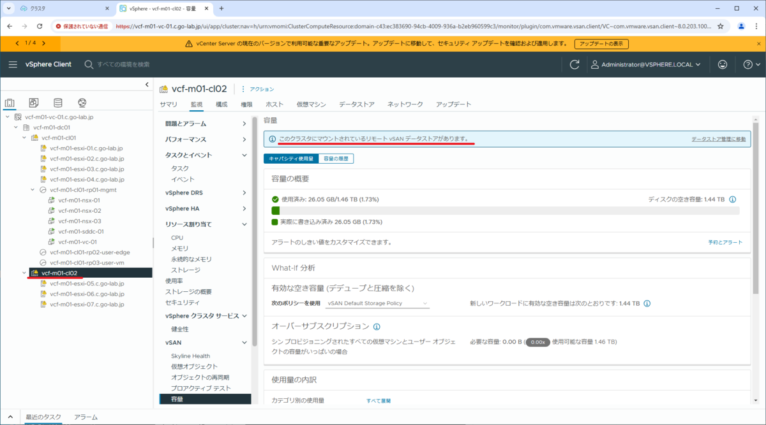The image size is (766, 425).
Task: Open Administrator@VSPHERE.LOCAL user menu
Action: coord(646,64)
